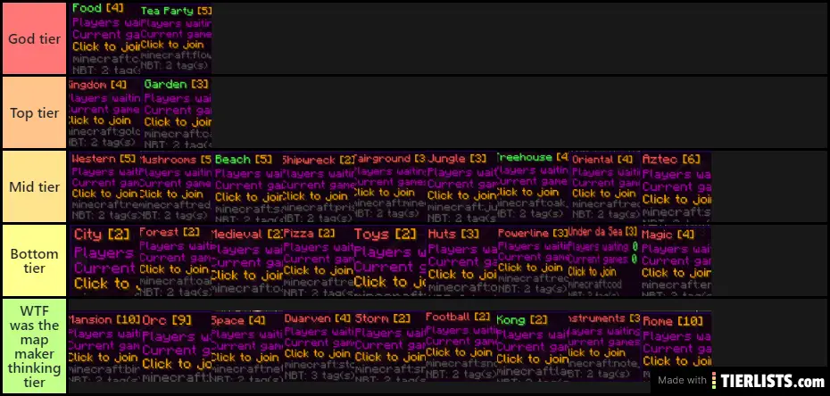830x396 pixels.
Task: Click the Mid tier row label
Action: tap(34, 186)
